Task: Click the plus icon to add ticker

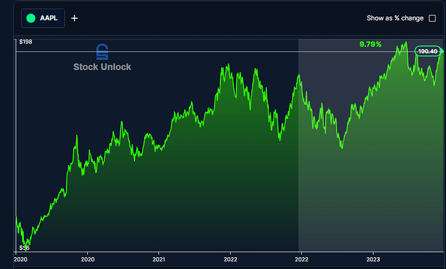Action: 74,18
